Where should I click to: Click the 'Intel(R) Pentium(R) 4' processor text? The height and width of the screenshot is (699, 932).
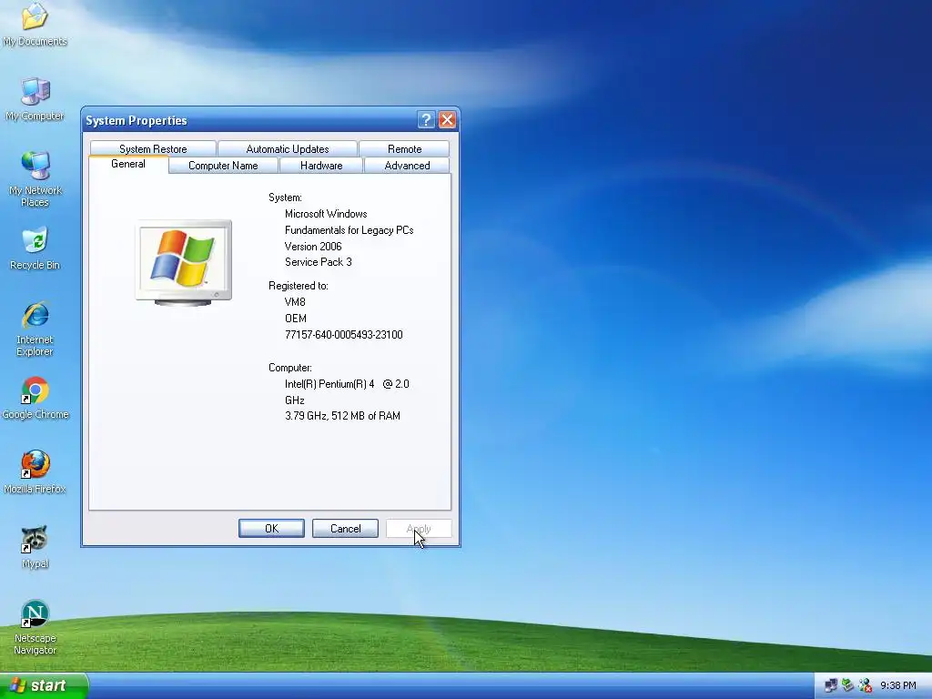329,384
